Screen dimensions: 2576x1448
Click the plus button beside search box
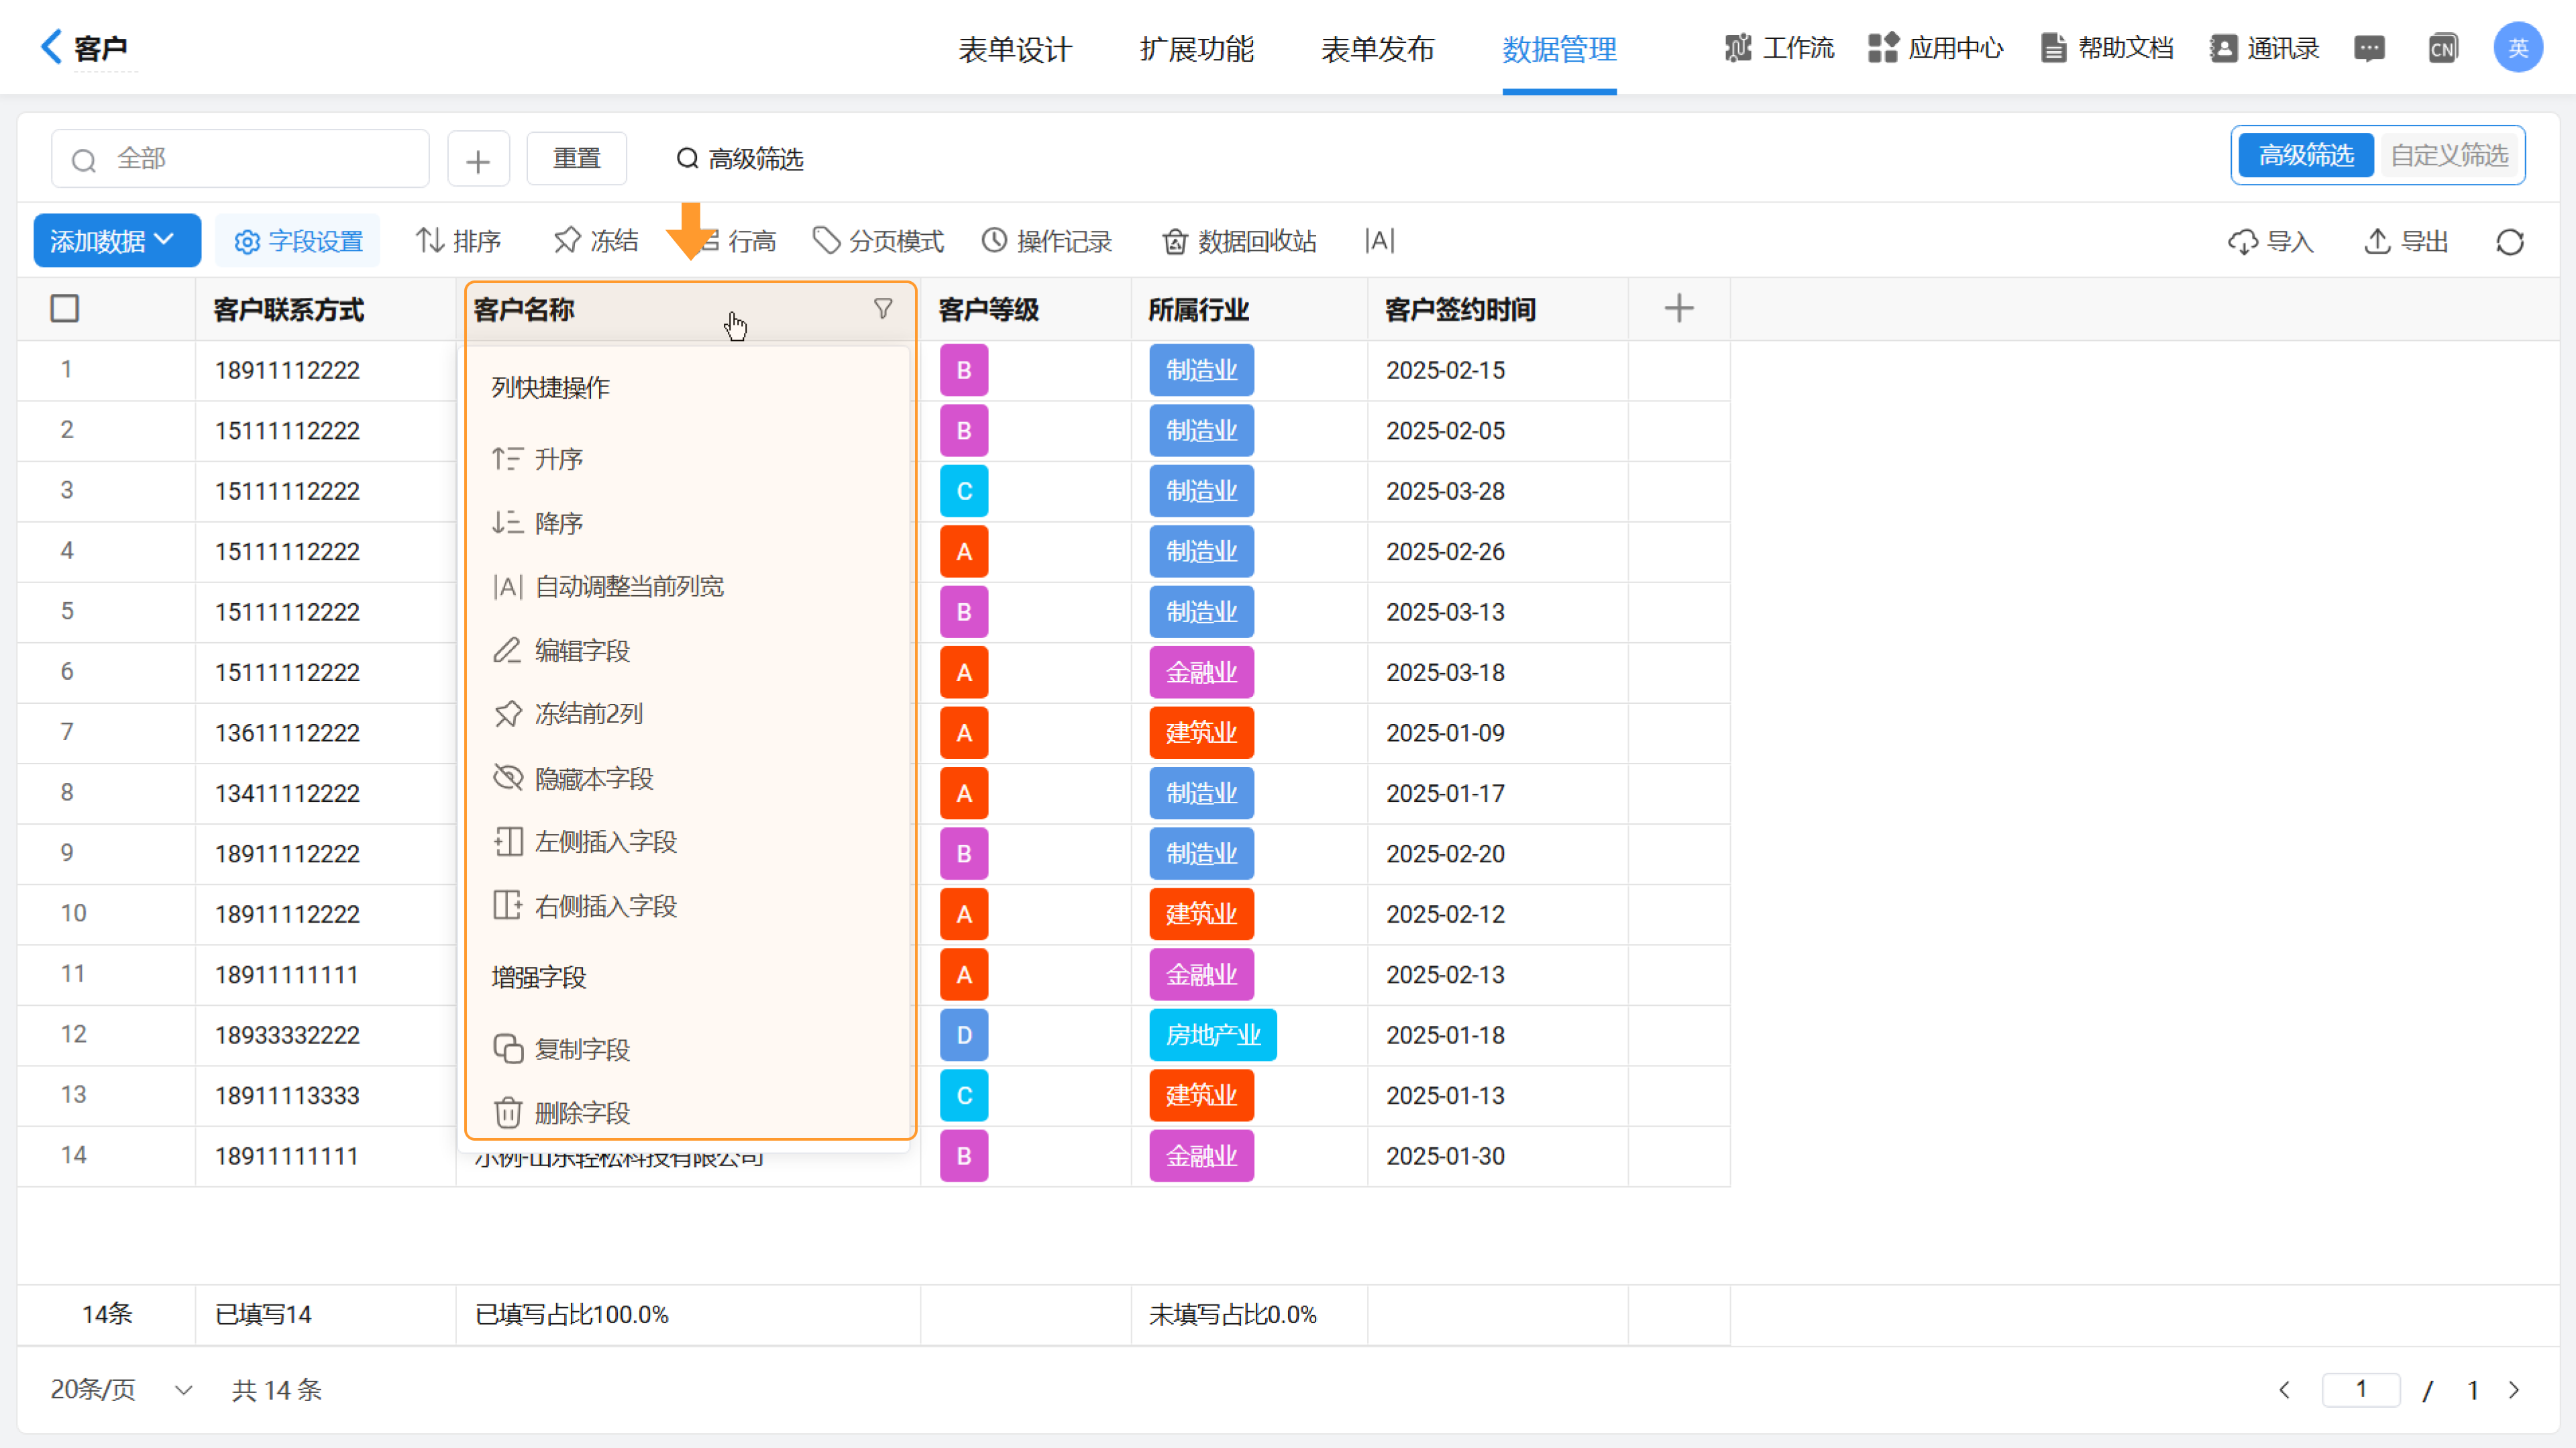pyautogui.click(x=478, y=159)
